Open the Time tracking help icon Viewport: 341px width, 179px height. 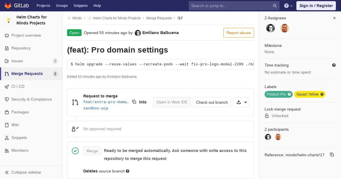coord(334,65)
